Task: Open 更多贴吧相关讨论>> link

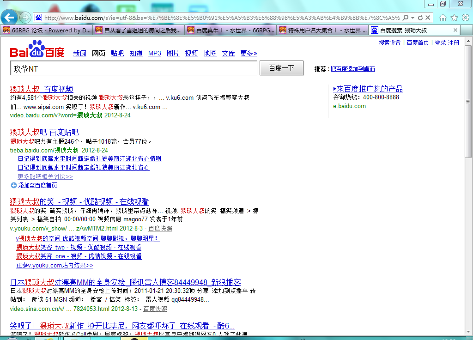Action: pyautogui.click(x=45, y=176)
